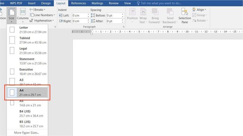Click the Breaks icon
The width and height of the screenshot is (243, 136).
click(32, 10)
